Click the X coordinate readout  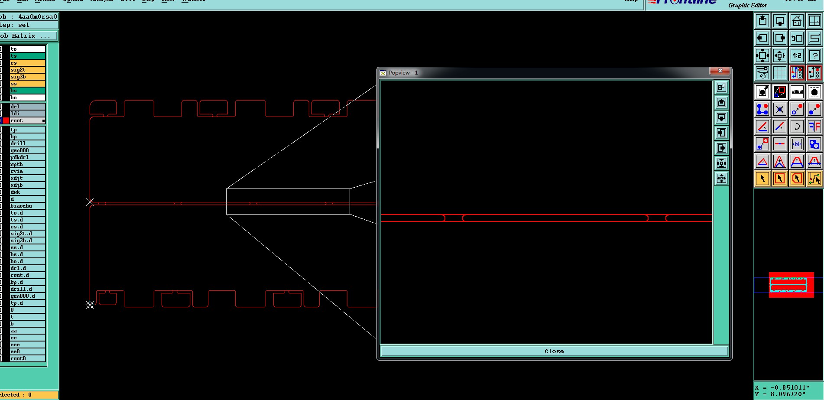pyautogui.click(x=782, y=387)
